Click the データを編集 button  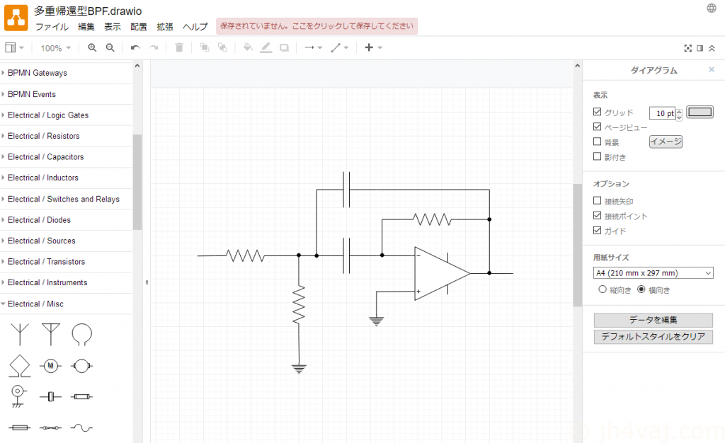653,320
